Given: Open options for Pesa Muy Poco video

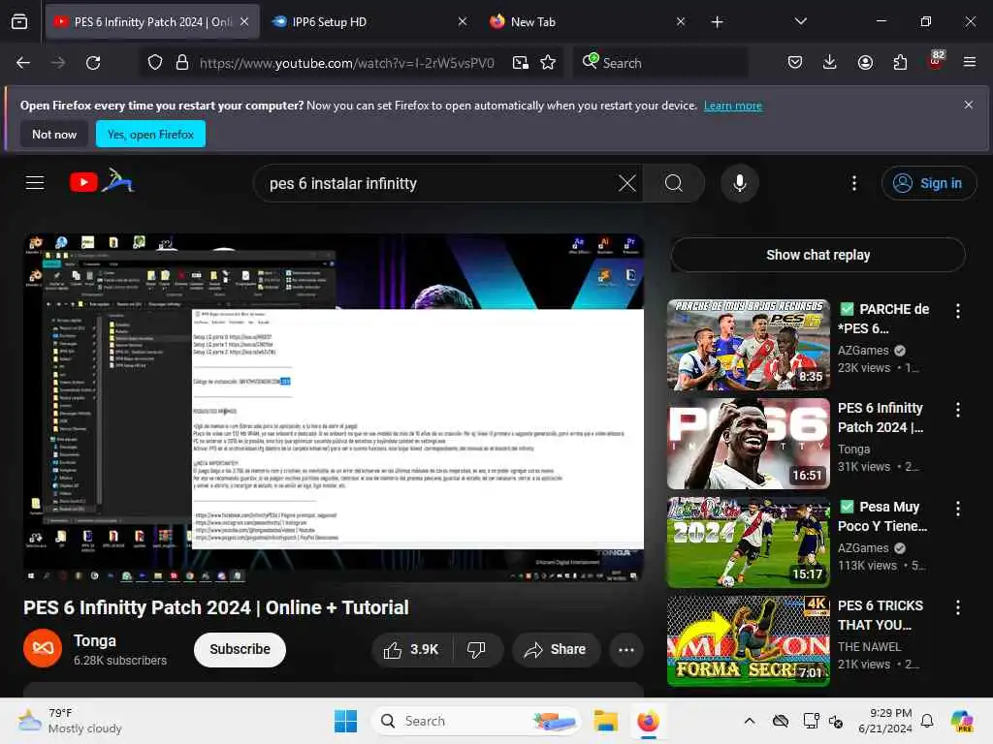Looking at the screenshot, I should pyautogui.click(x=958, y=508).
